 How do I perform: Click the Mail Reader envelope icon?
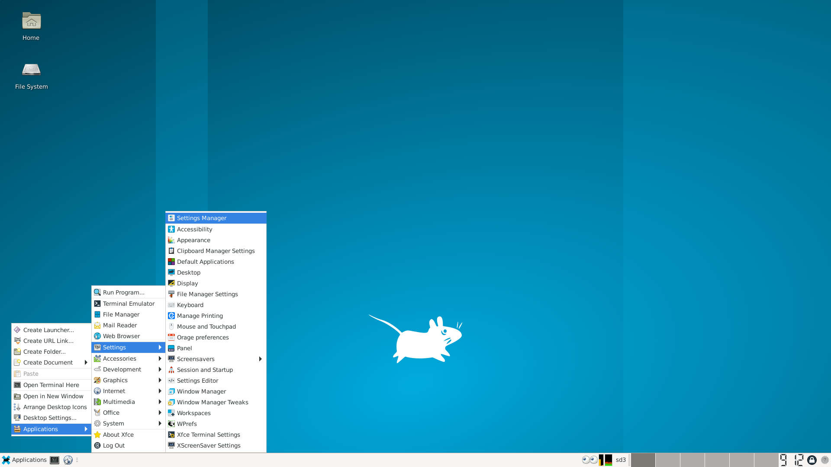97,325
